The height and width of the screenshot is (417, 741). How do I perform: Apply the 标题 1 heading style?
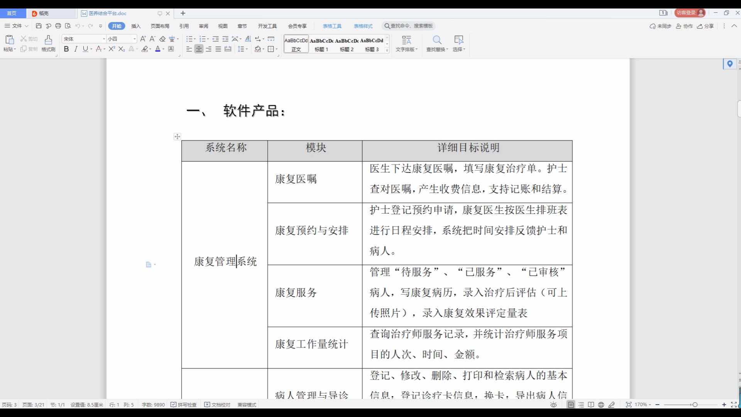tap(321, 44)
